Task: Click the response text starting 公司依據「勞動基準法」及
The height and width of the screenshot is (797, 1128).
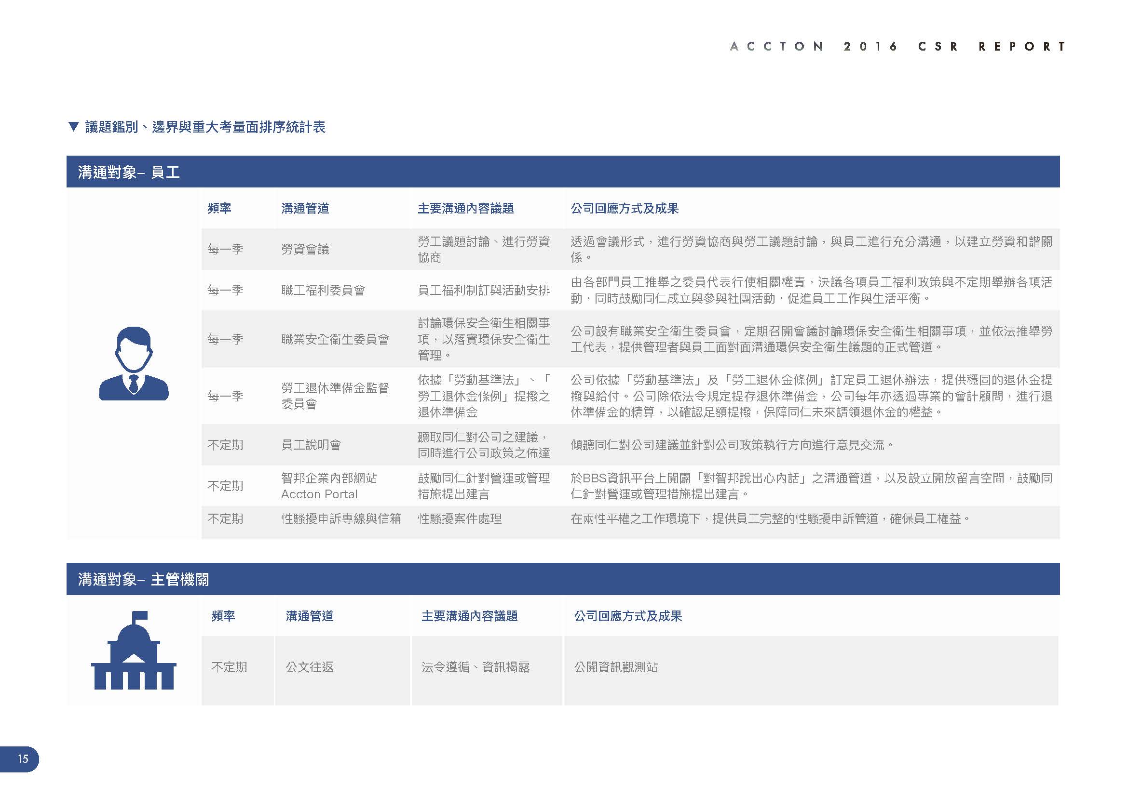Action: click(x=812, y=396)
